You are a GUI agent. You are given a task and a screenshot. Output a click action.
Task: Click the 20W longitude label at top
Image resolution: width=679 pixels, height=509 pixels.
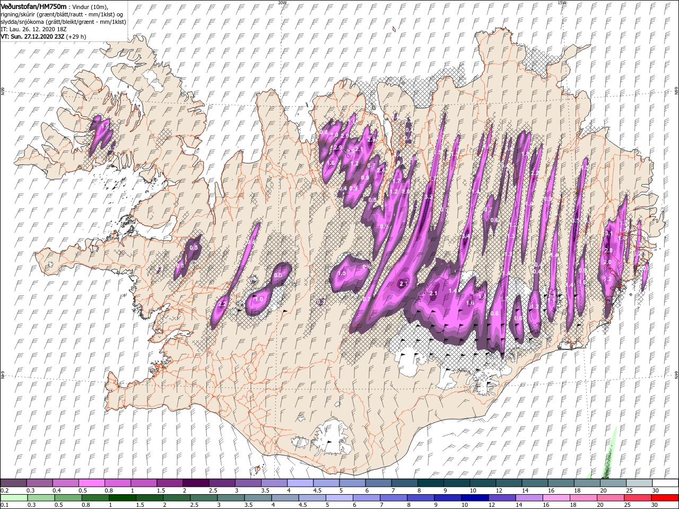tap(282, 3)
